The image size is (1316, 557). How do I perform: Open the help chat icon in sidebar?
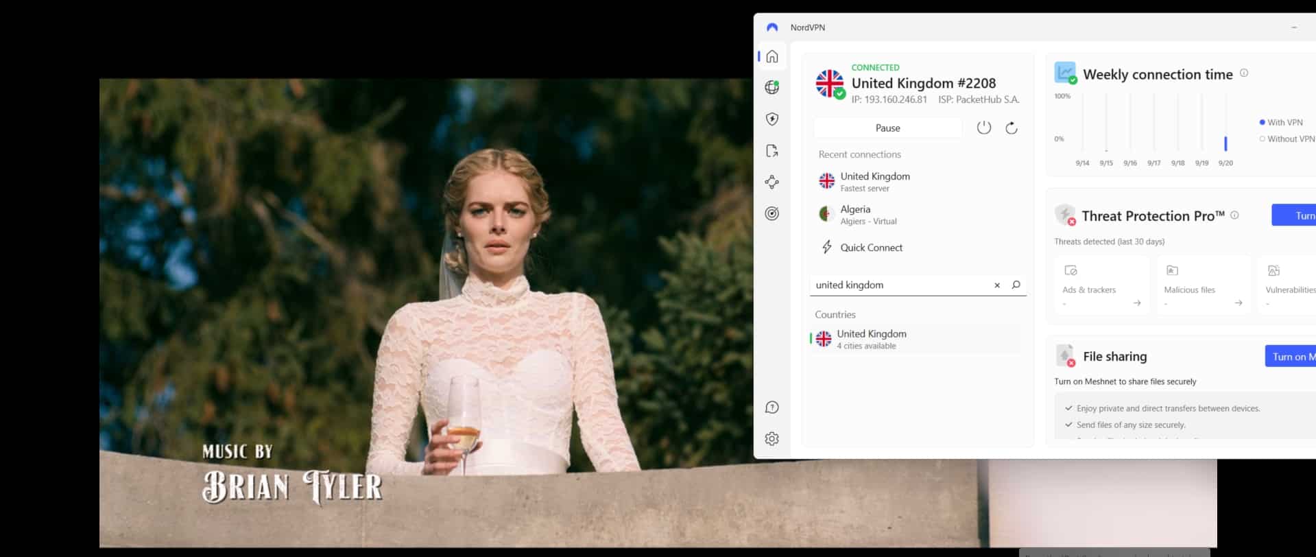772,407
